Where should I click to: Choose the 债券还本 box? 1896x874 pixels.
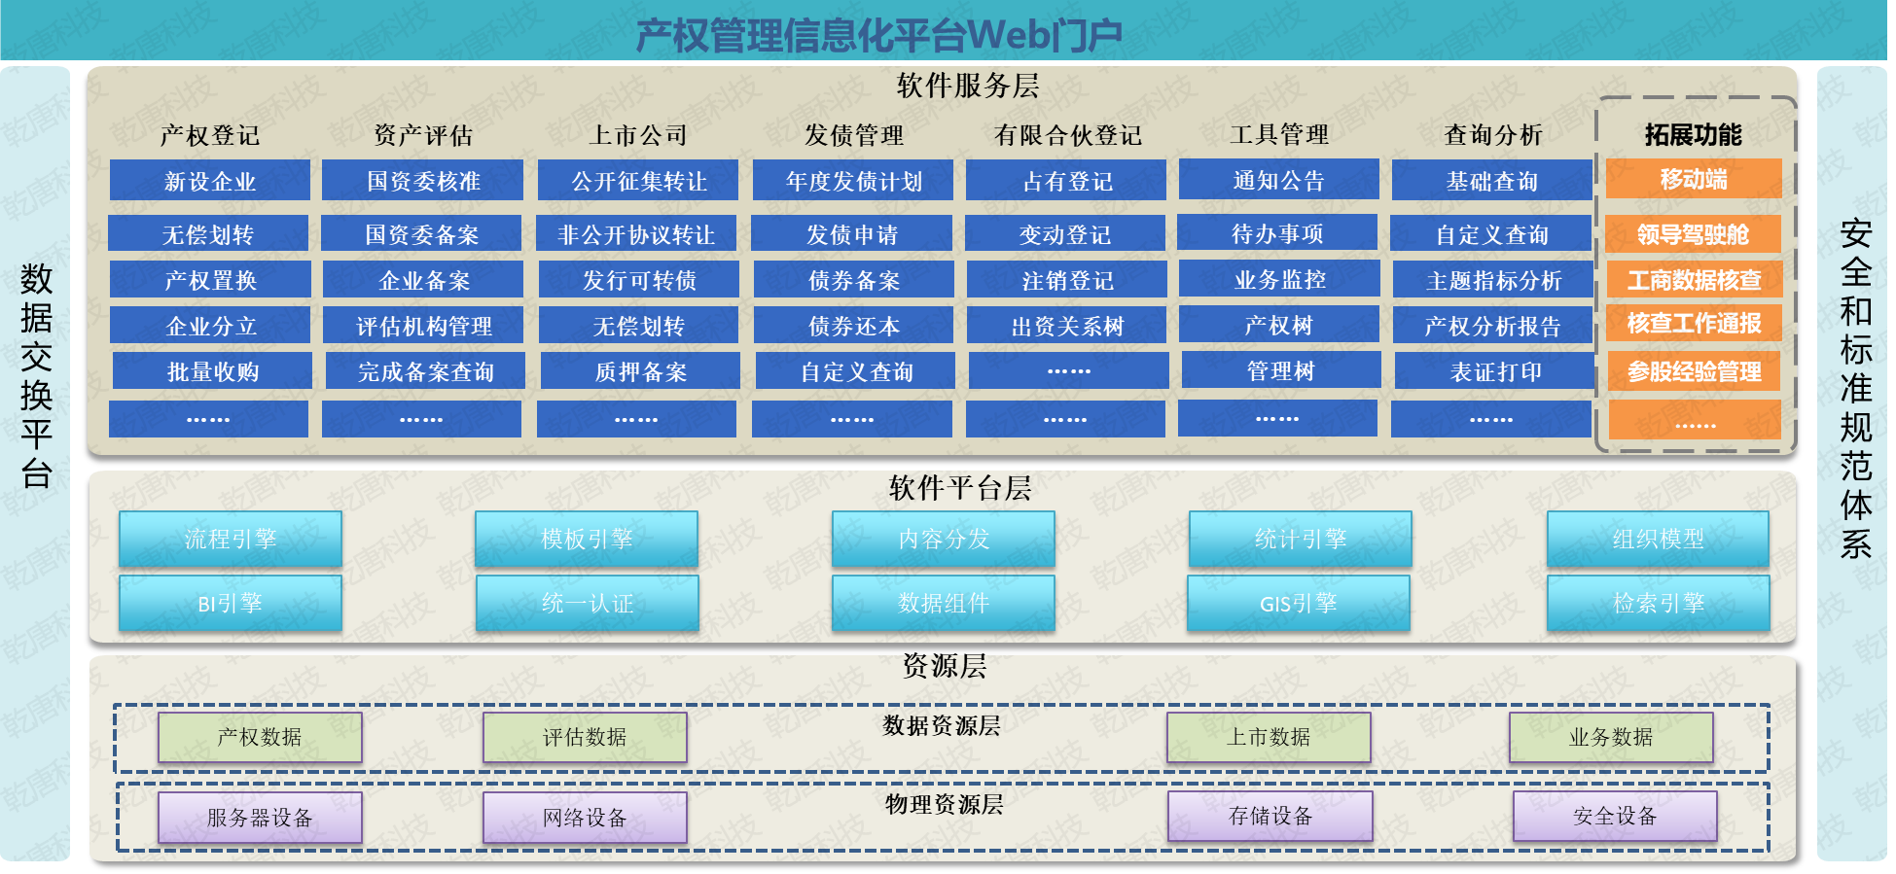point(854,326)
